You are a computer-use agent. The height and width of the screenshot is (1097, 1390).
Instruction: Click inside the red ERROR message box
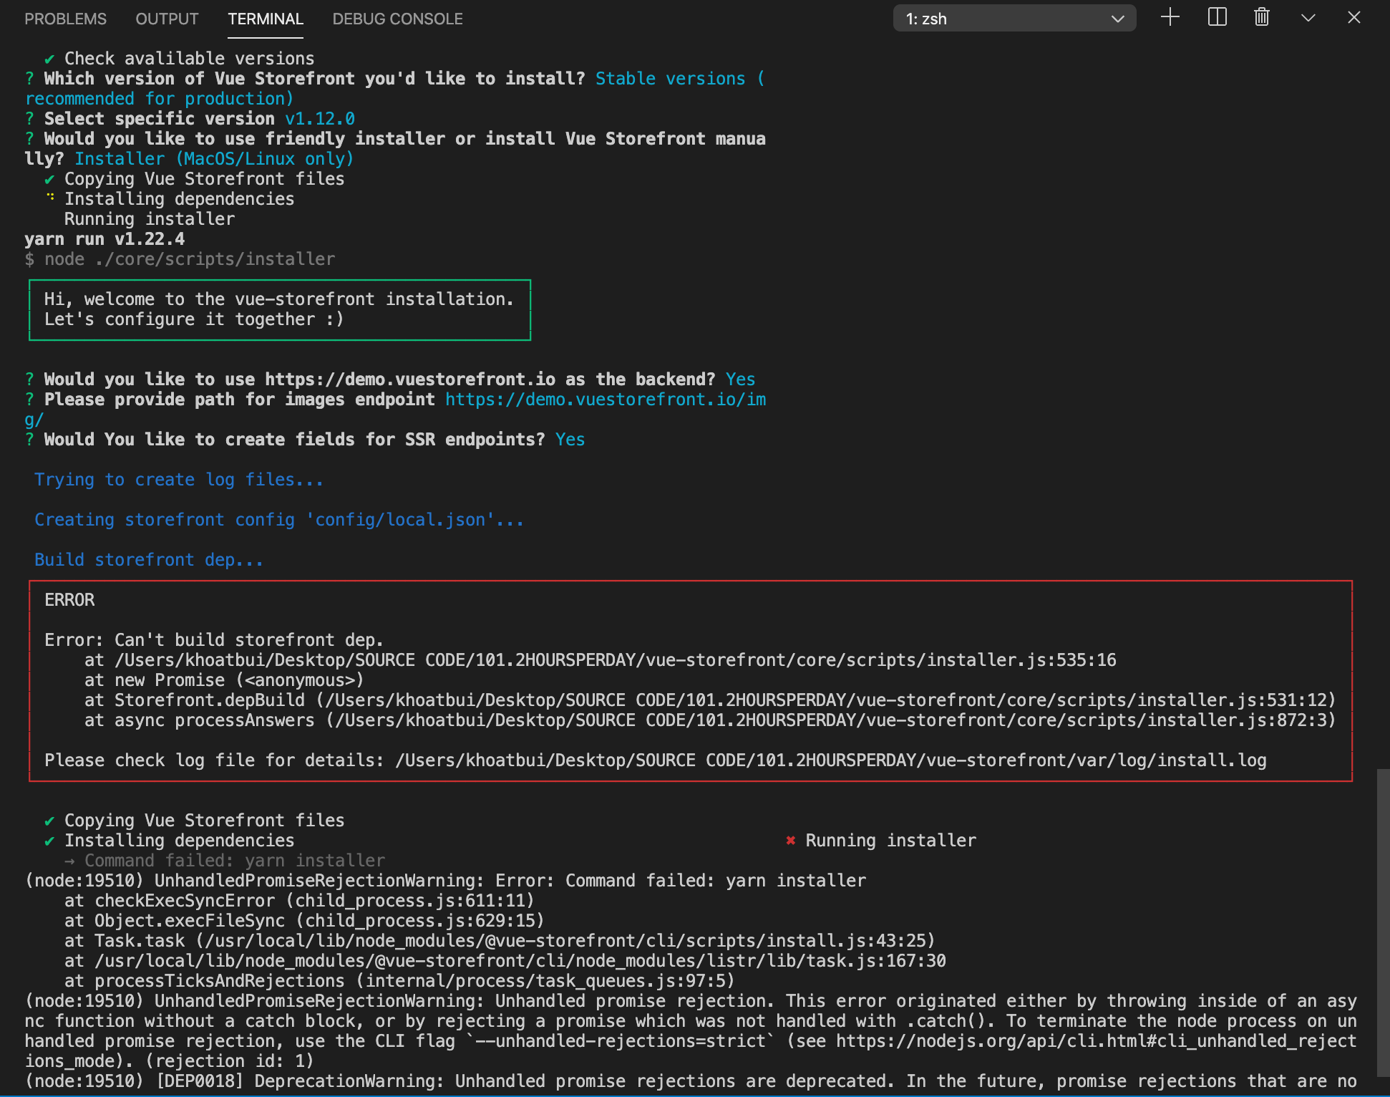click(x=687, y=680)
